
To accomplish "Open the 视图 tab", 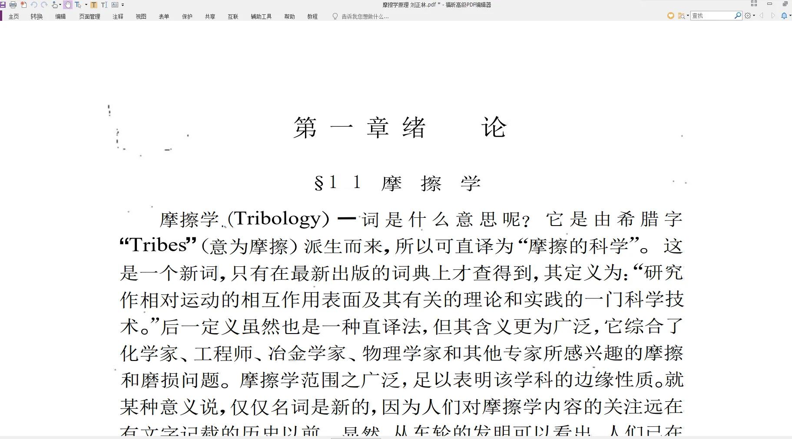I will tap(141, 16).
